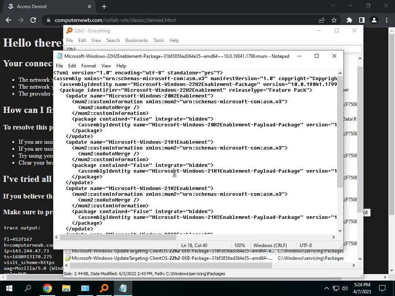
Task: Click Everything results scroll down arrow
Action: click(360, 259)
